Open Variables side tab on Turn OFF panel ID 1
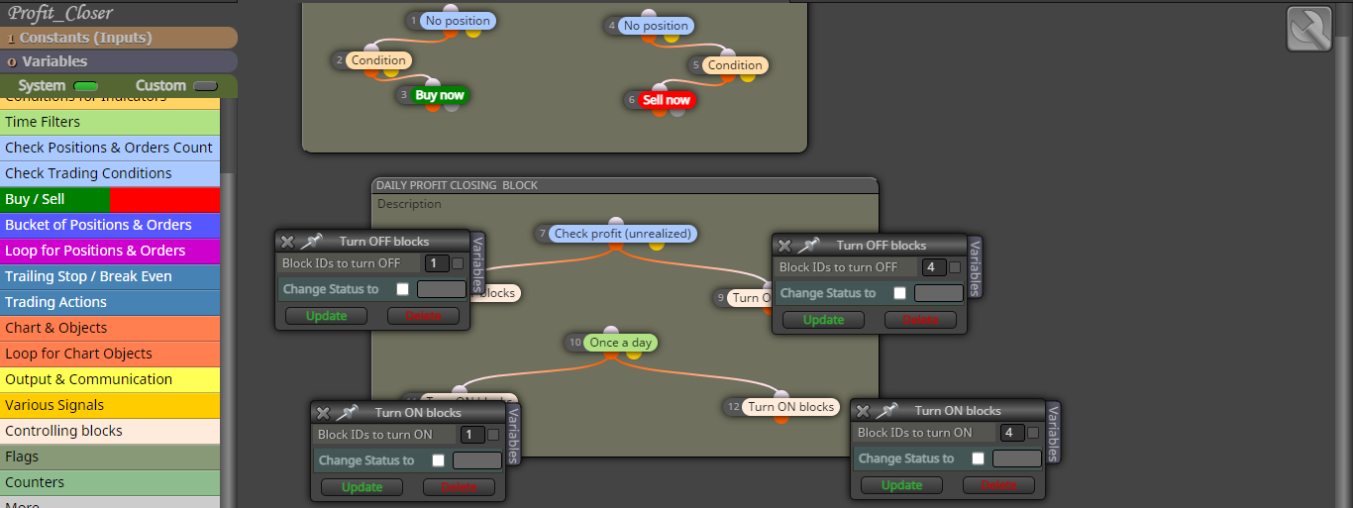 click(x=478, y=261)
